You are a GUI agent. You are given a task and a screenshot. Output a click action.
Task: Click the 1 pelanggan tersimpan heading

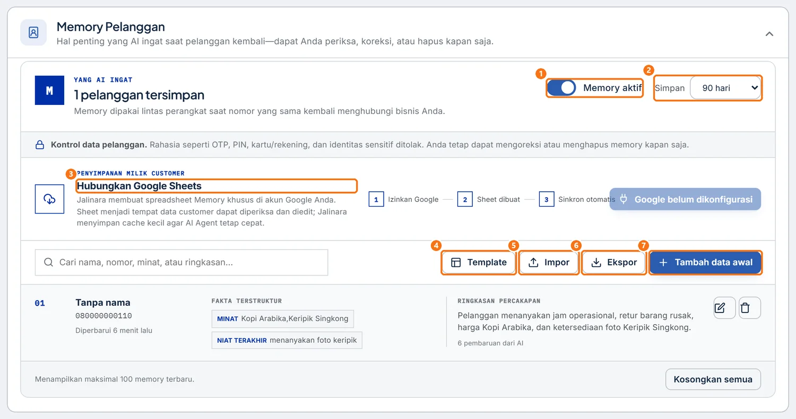click(139, 95)
